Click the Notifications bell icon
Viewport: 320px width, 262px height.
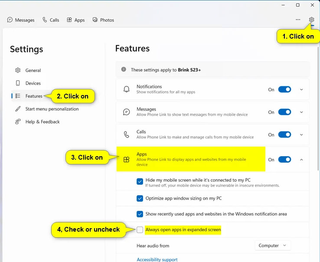pyautogui.click(x=126, y=89)
